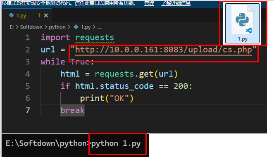Click line number 1 in the gutter

point(28,38)
